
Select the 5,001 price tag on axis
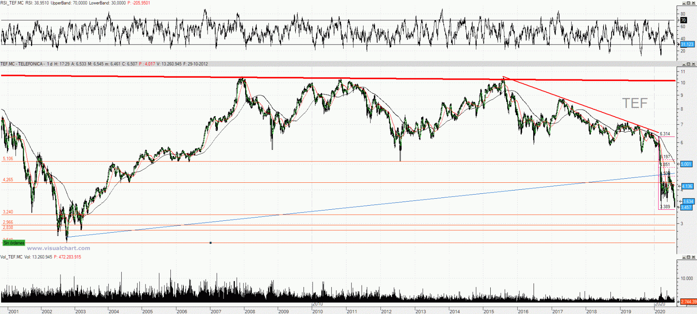(686, 164)
